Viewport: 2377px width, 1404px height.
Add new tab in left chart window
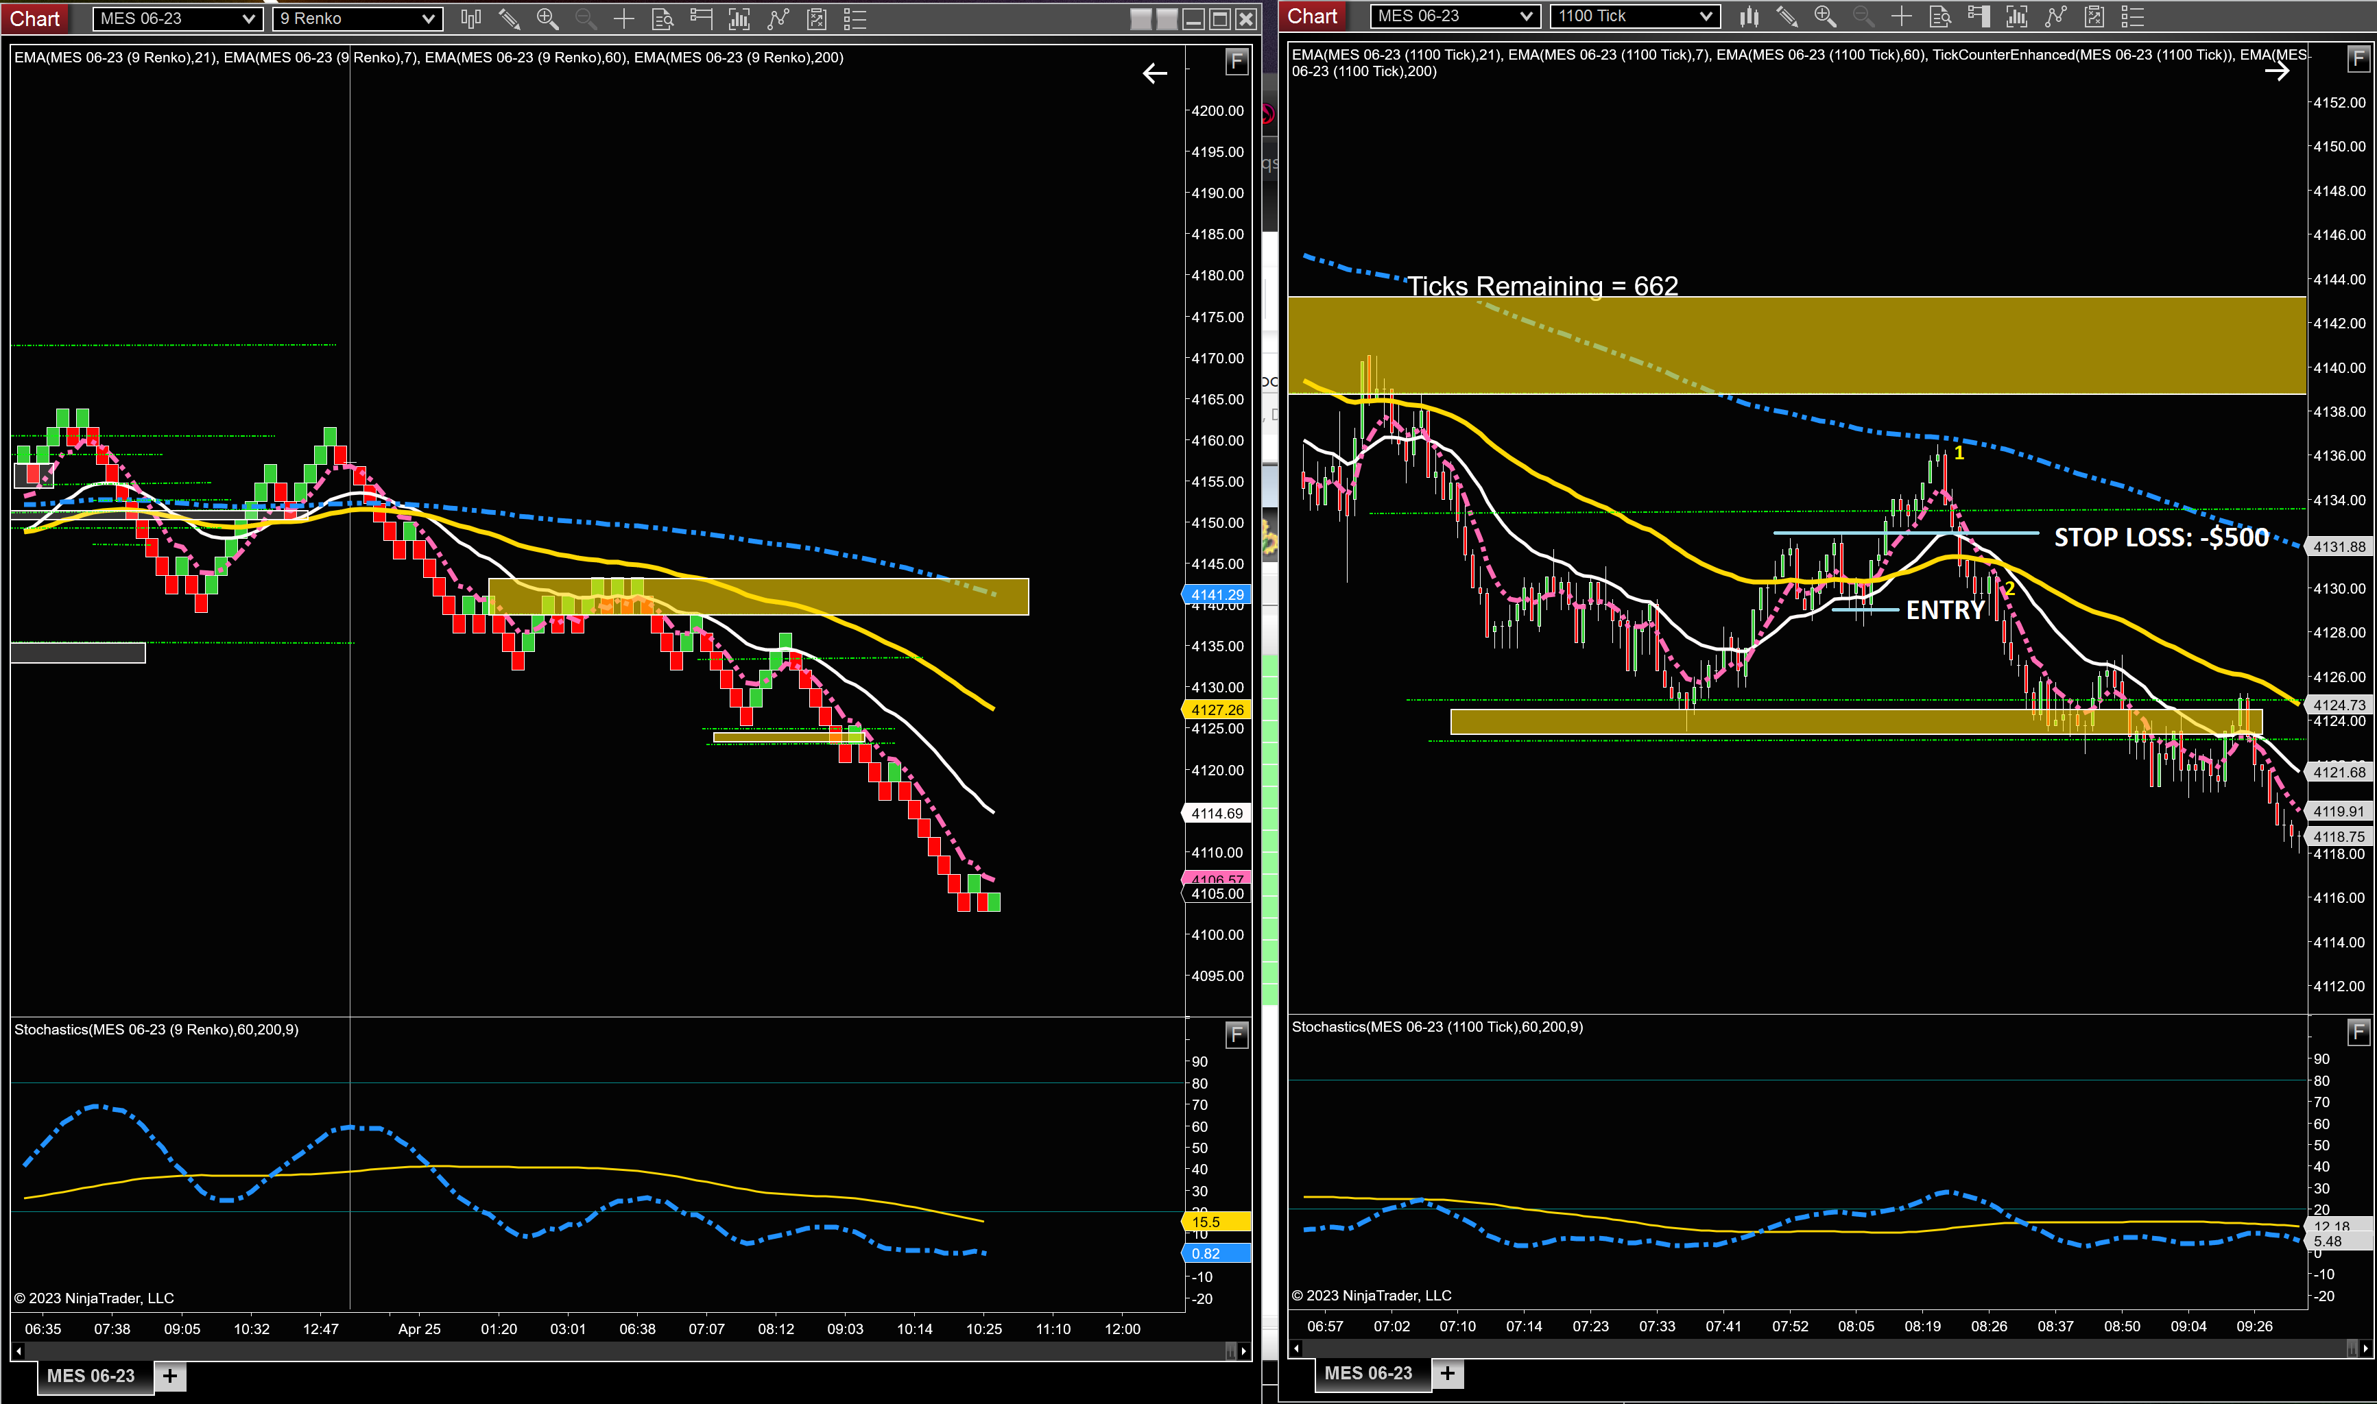pos(170,1376)
